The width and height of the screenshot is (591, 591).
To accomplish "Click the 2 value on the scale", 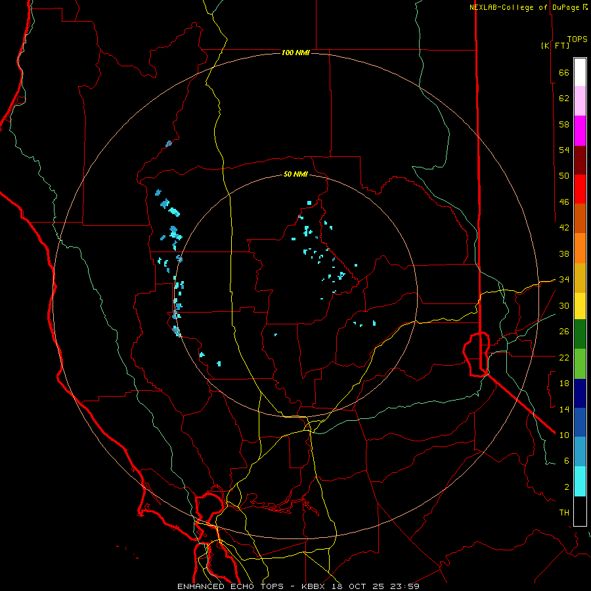I will (x=567, y=487).
